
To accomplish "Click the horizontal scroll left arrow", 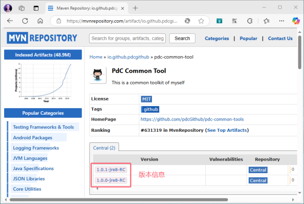I will 6,199.
